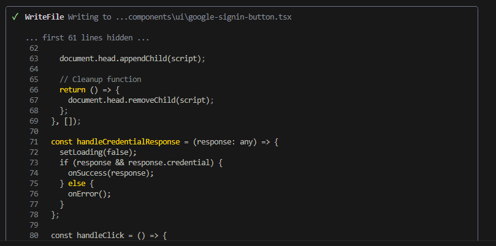Click line number 74
The image size is (496, 246).
(x=34, y=173)
